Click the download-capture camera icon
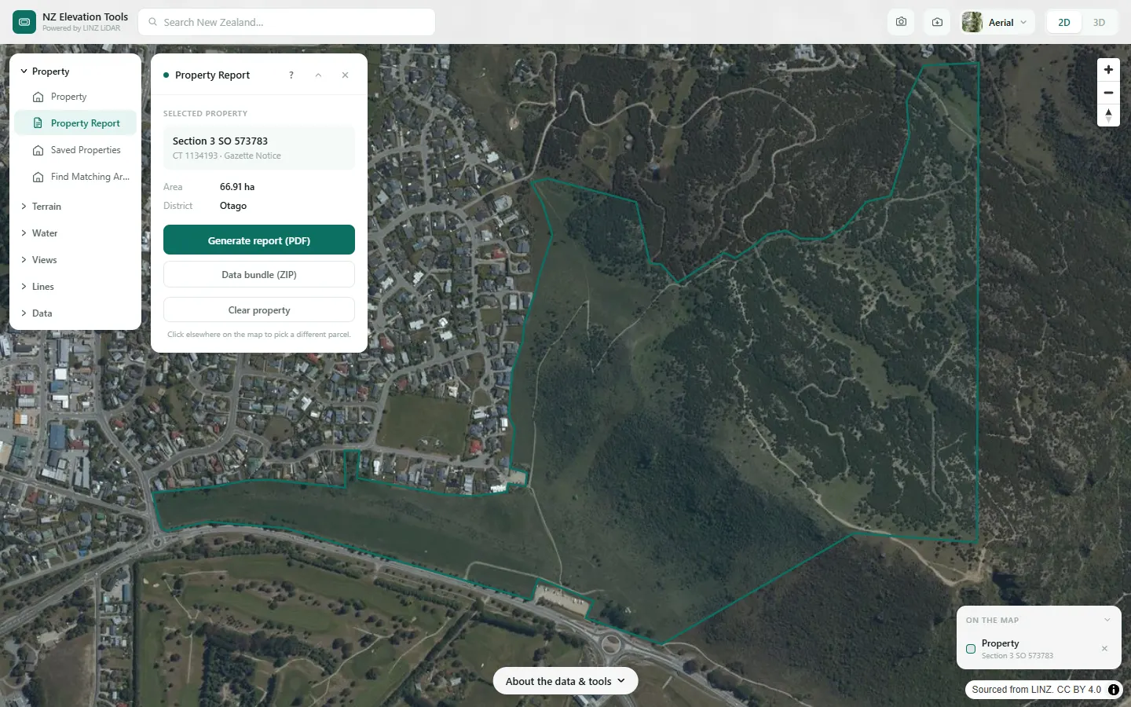Viewport: 1131px width, 707px height. point(937,22)
